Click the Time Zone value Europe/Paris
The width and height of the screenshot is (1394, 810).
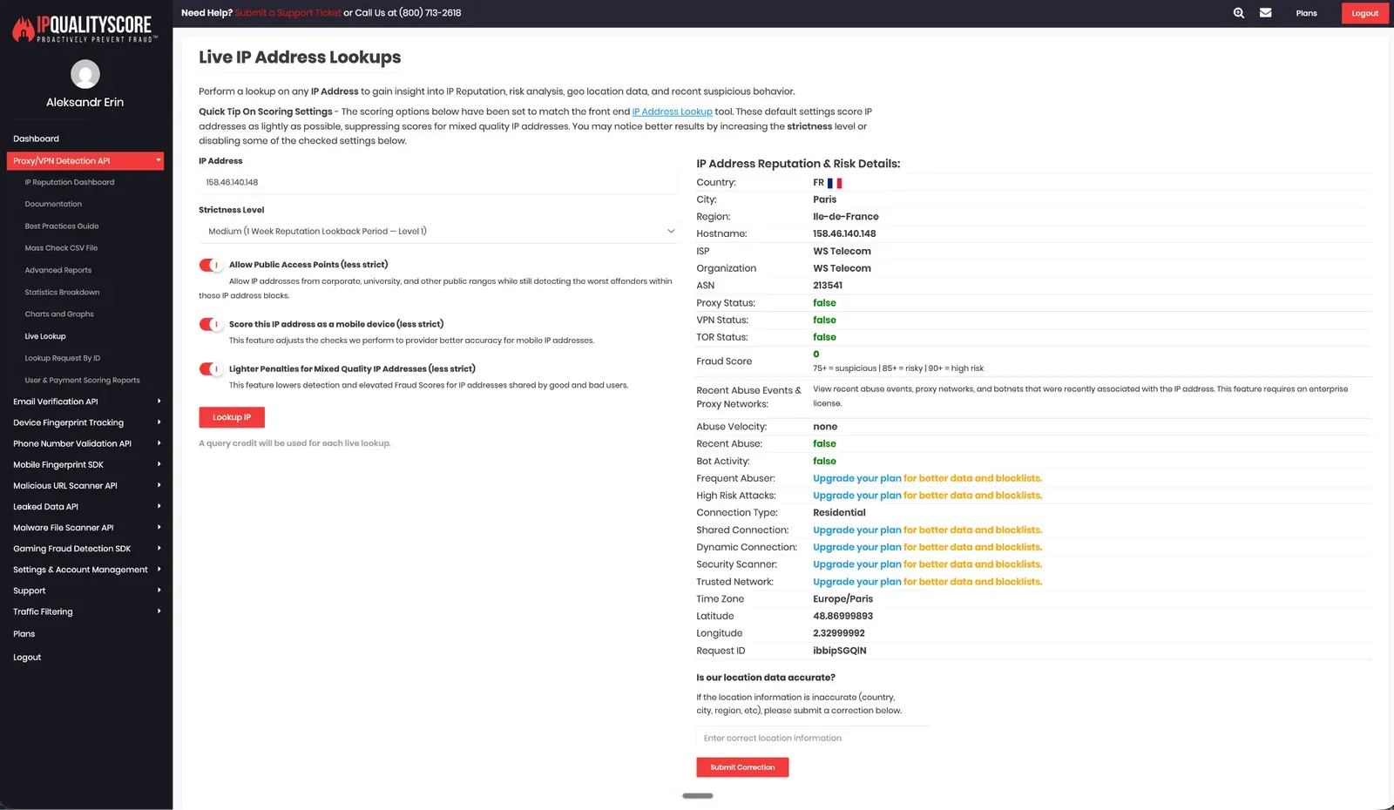click(x=842, y=598)
